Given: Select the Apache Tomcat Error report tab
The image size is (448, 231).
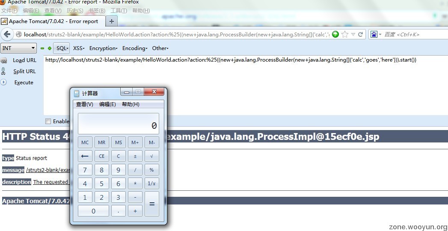Looking at the screenshot, I should pyautogui.click(x=53, y=21).
